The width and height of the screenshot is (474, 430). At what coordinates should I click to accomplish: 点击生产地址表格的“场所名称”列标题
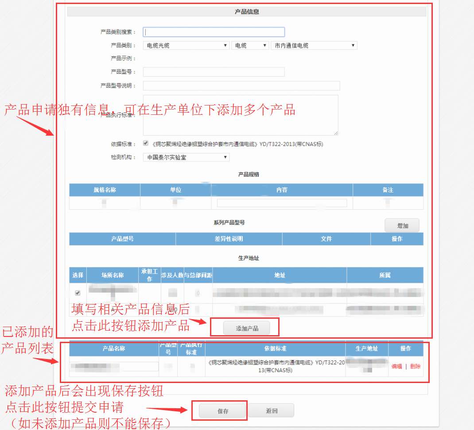[x=113, y=275]
